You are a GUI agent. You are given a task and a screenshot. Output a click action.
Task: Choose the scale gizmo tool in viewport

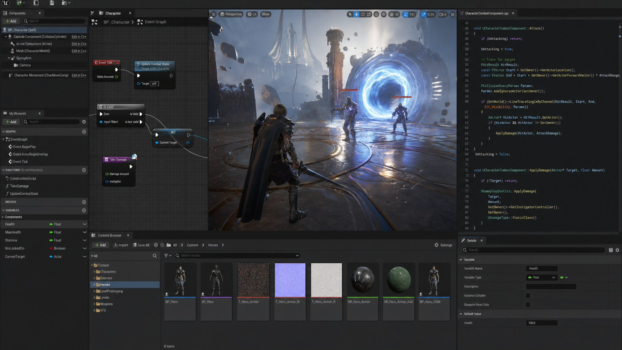(369, 14)
